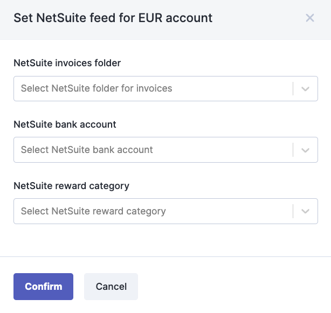Open the 'Select NetSuite folder for invoices' dropdown
This screenshot has width=331, height=313.
(165, 88)
